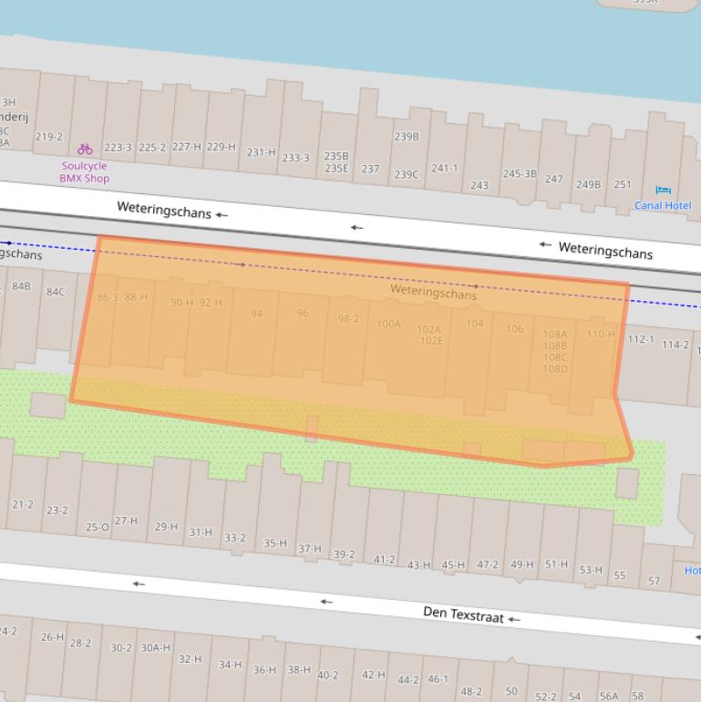Image resolution: width=701 pixels, height=702 pixels.
Task: Click building 239B near the canal
Action: pos(407,137)
